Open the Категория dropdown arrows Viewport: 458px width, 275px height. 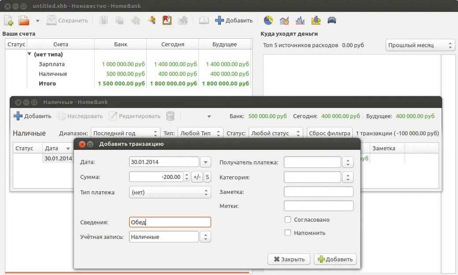click(348, 177)
